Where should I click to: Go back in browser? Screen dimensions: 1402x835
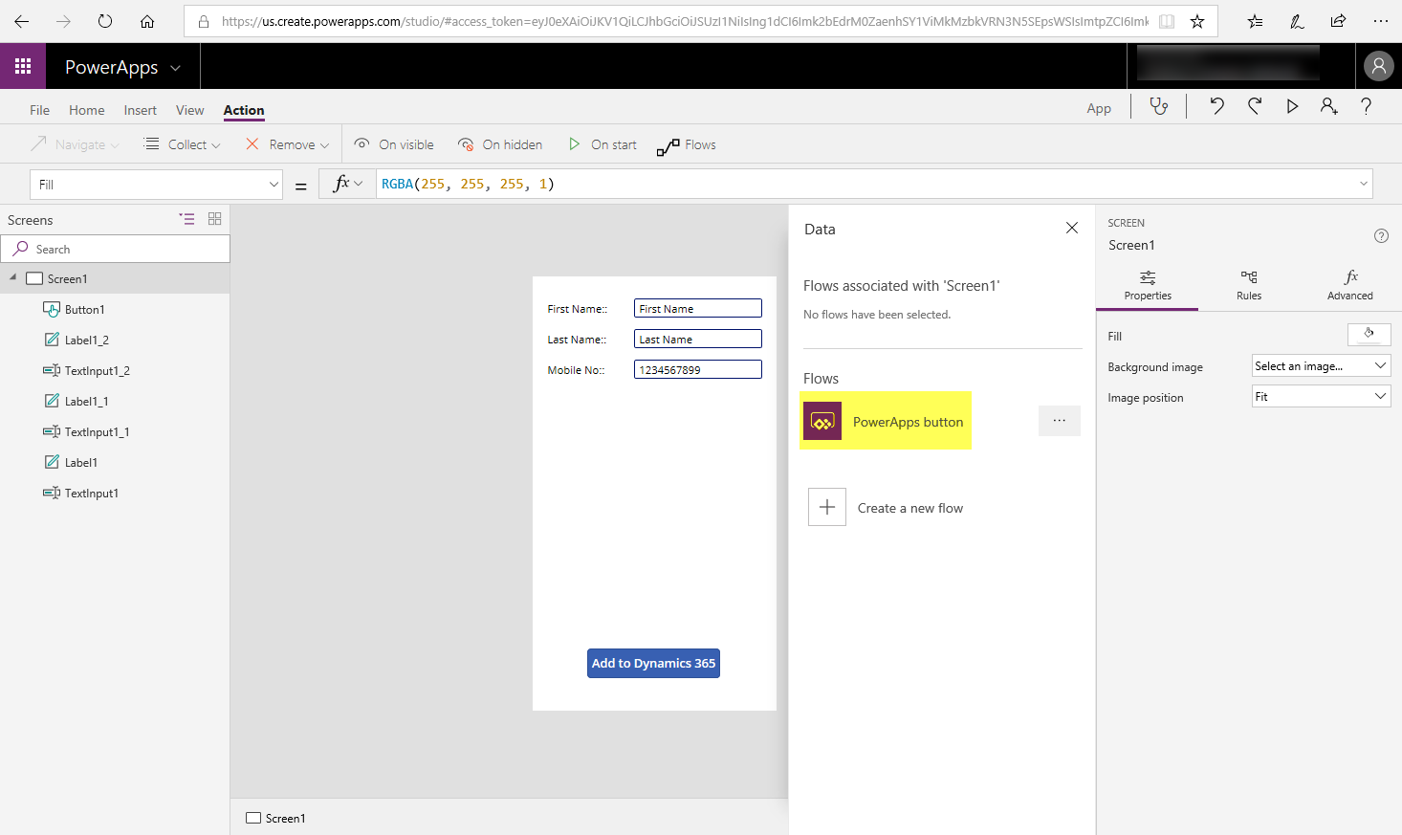[21, 21]
